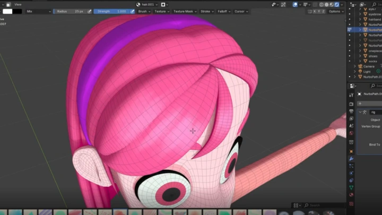Open the Physics properties tab
Image resolution: width=382 pixels, height=215 pixels.
(351, 173)
